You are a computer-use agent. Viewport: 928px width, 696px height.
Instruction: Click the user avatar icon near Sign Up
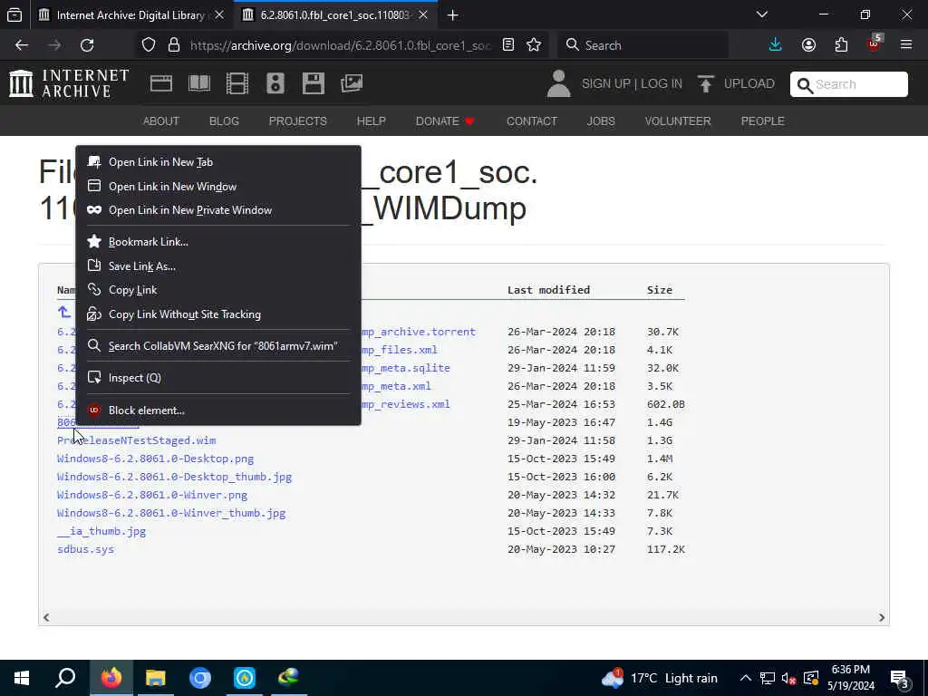pyautogui.click(x=558, y=83)
